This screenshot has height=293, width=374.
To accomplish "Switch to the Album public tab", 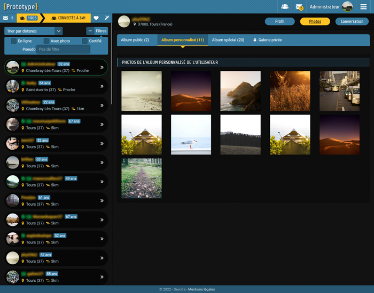I will (135, 40).
